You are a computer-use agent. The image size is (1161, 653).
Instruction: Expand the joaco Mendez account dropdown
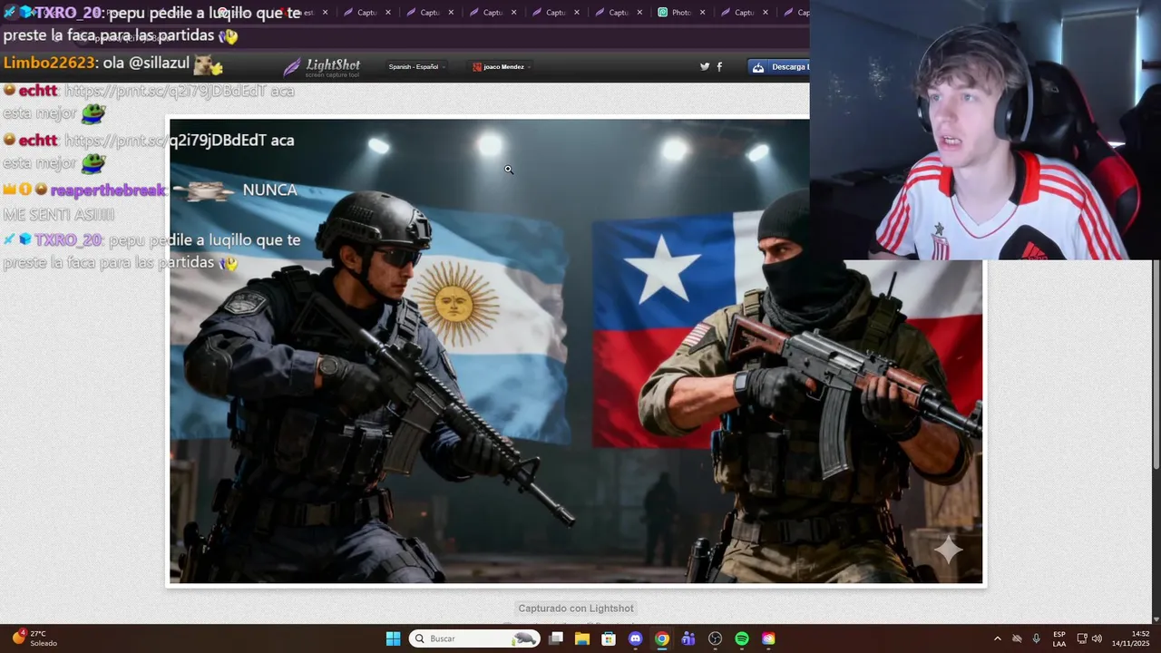coord(501,67)
